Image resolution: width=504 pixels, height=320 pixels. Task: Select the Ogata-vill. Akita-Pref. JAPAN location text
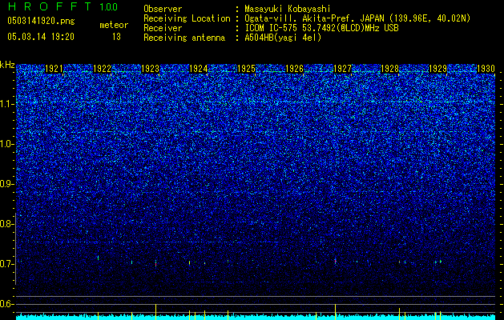(x=357, y=18)
